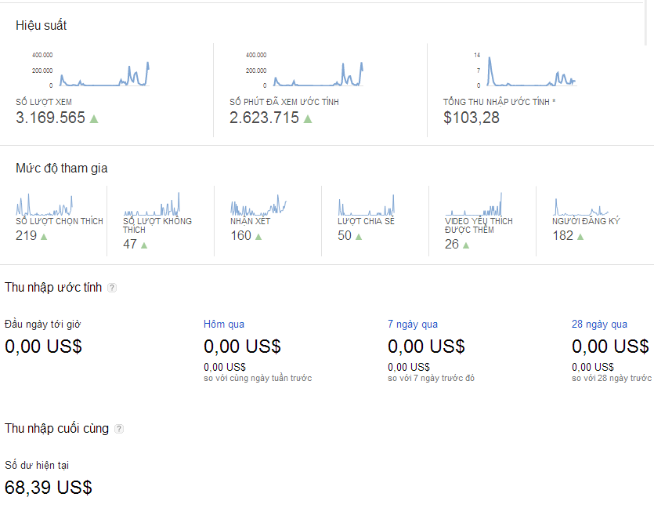Click green up arrow next to 3.169.565
The height and width of the screenshot is (508, 654).
[x=94, y=119]
